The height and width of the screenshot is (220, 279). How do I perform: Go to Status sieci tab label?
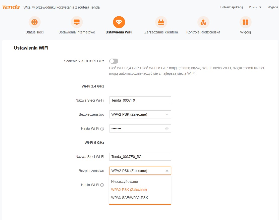click(x=34, y=32)
